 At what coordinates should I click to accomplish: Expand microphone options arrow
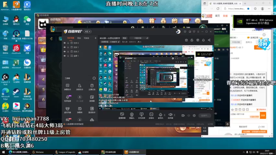click(x=165, y=115)
